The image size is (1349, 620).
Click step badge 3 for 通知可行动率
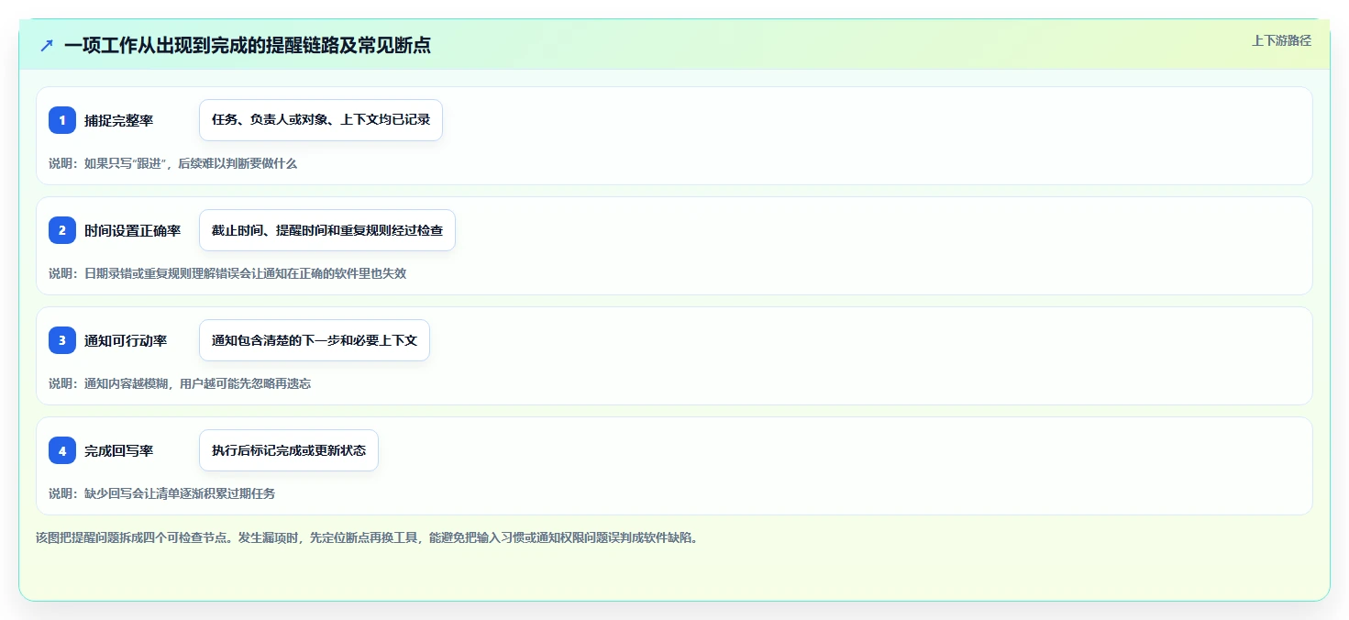[x=62, y=340]
